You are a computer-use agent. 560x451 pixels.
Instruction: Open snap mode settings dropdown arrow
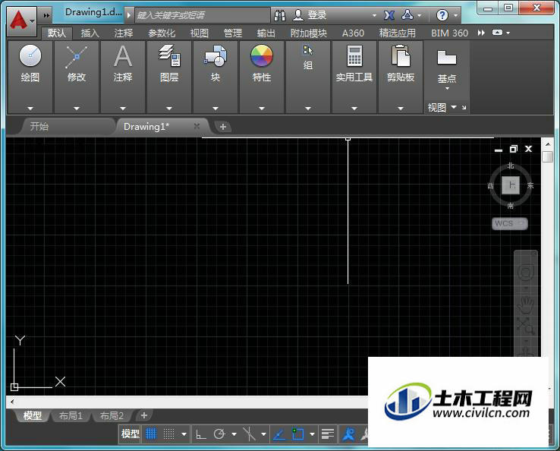[184, 434]
